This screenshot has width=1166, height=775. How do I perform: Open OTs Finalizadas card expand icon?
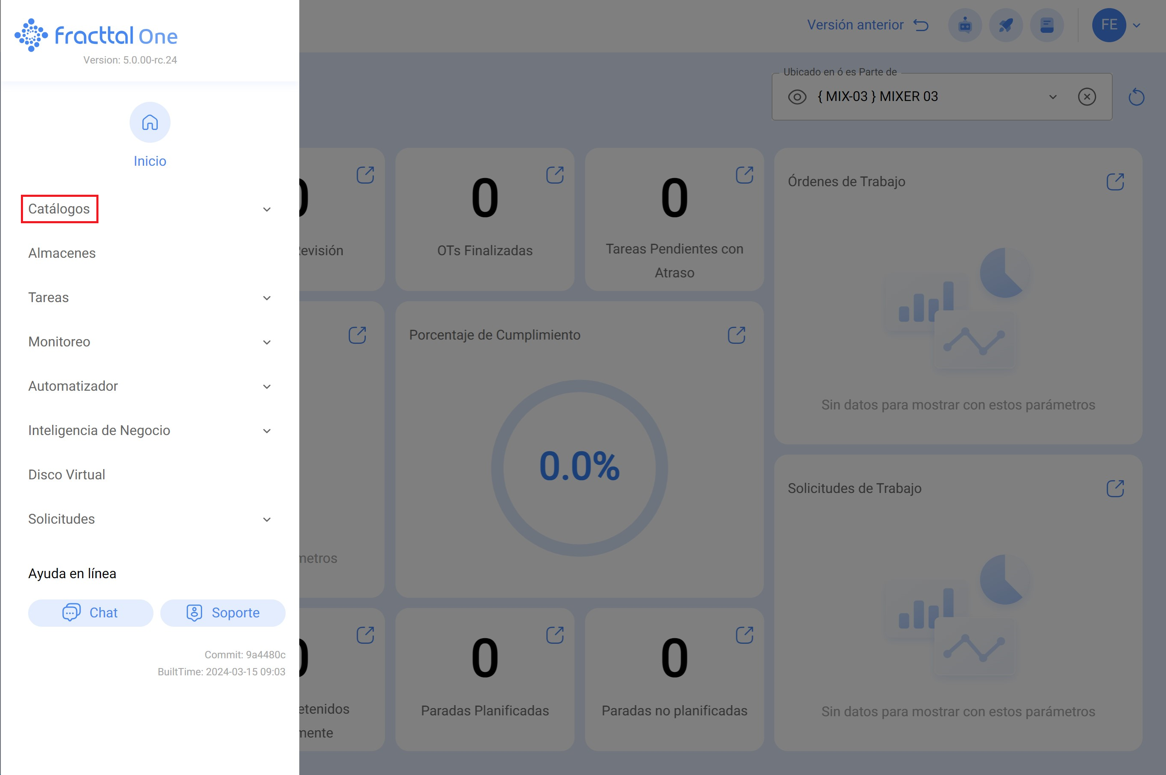click(555, 175)
